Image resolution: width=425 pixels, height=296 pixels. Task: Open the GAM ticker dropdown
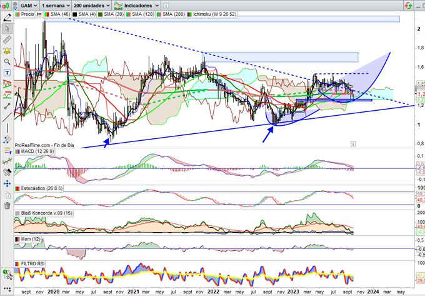click(29, 6)
